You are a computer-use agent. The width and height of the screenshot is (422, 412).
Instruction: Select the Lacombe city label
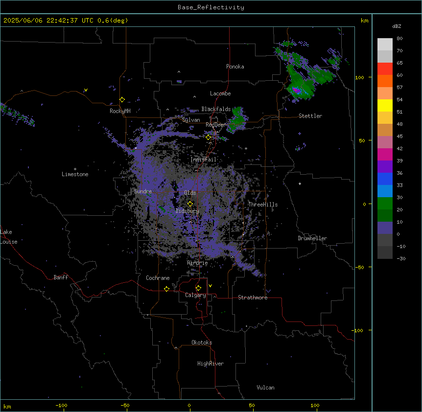[220, 93]
